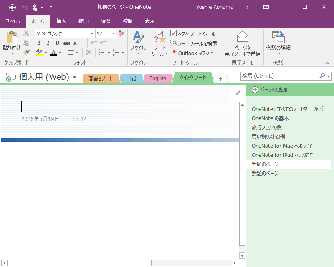
Task: Switch to the ホーム ribbon tab
Action: point(38,21)
